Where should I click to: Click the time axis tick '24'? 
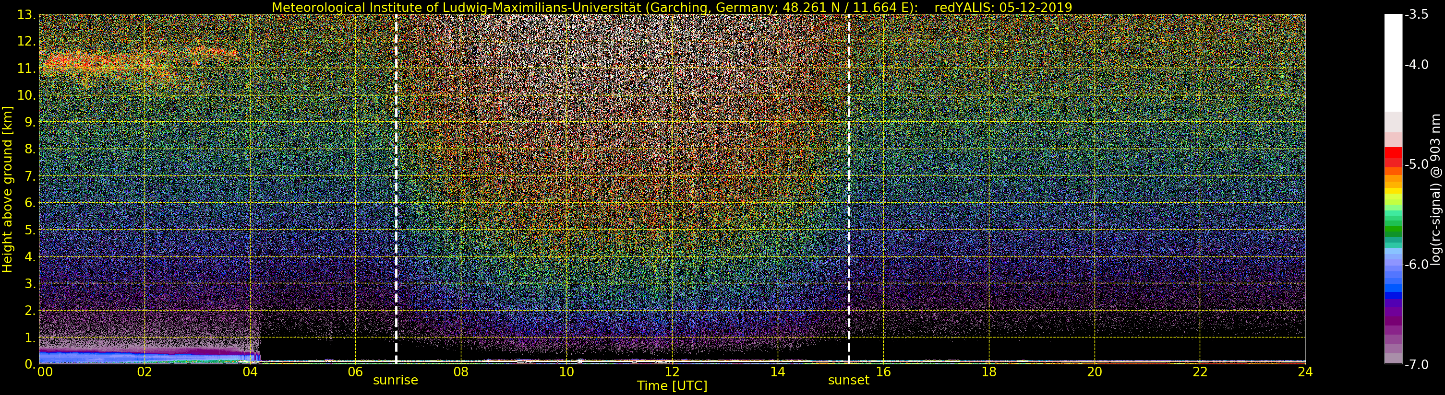point(1305,372)
